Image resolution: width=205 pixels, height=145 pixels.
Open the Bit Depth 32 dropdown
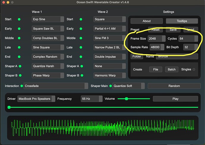[x=191, y=47]
